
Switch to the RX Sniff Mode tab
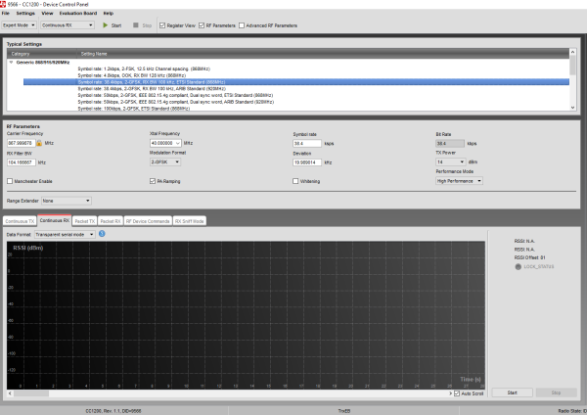[x=190, y=221]
